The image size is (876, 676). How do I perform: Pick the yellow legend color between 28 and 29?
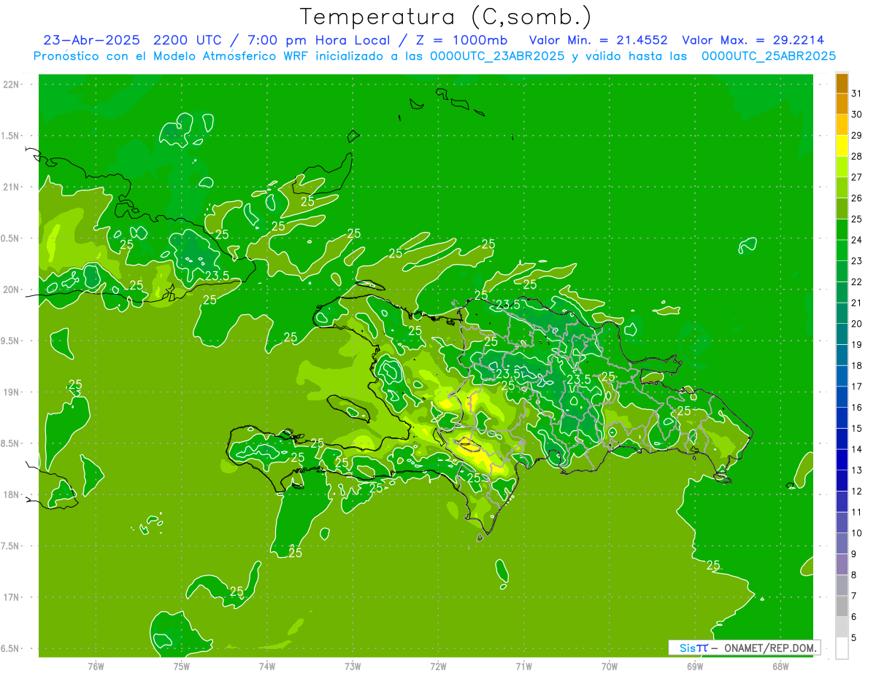pyautogui.click(x=842, y=146)
